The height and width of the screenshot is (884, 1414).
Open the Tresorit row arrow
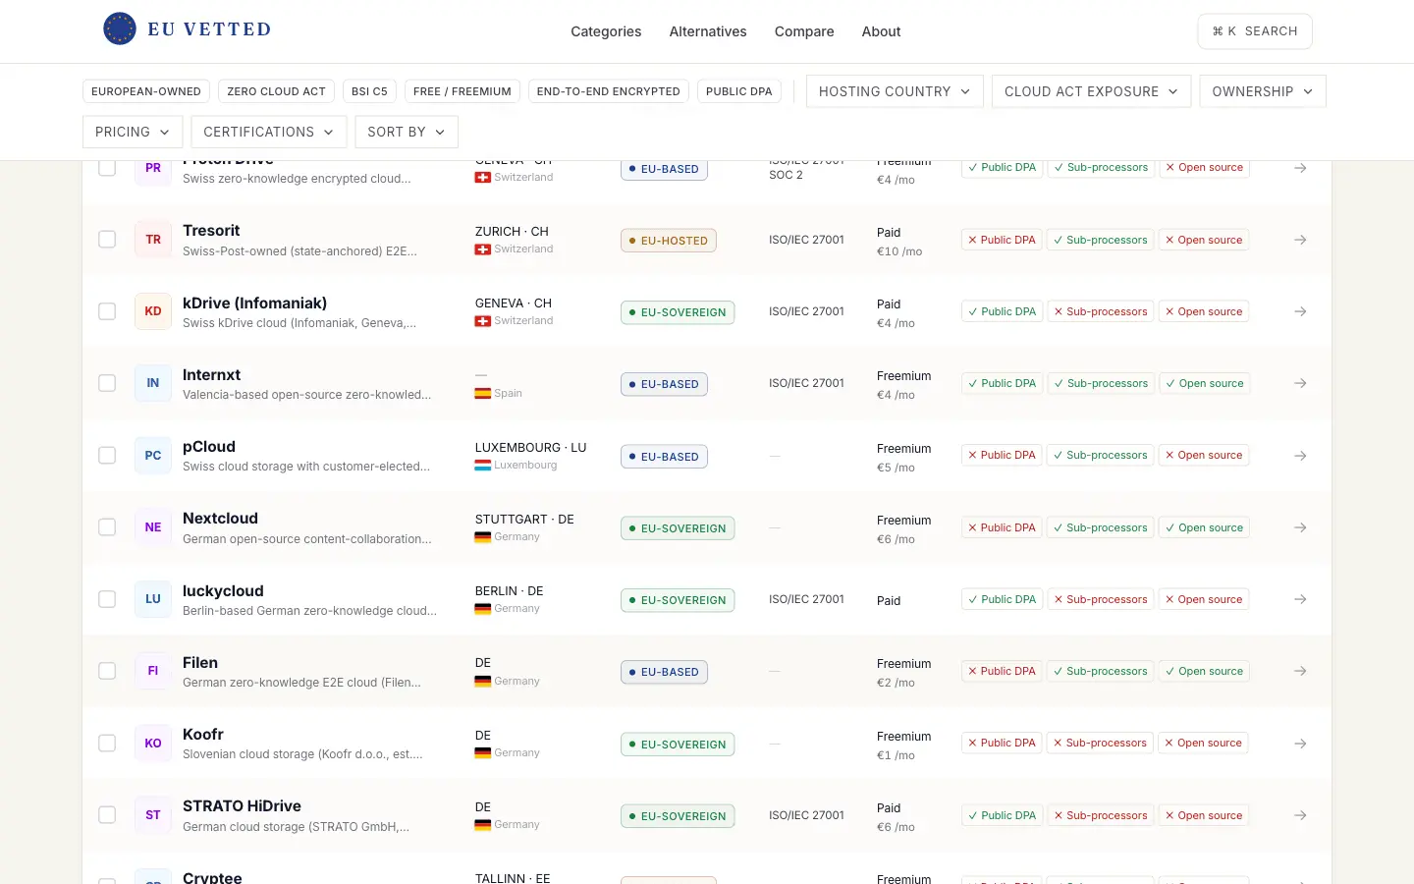point(1300,240)
